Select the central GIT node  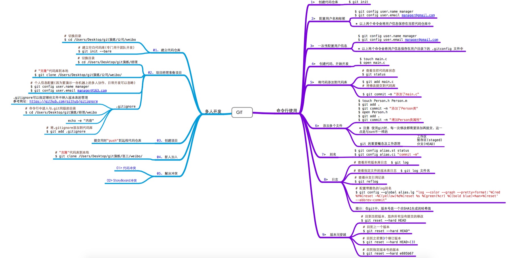pyautogui.click(x=242, y=112)
